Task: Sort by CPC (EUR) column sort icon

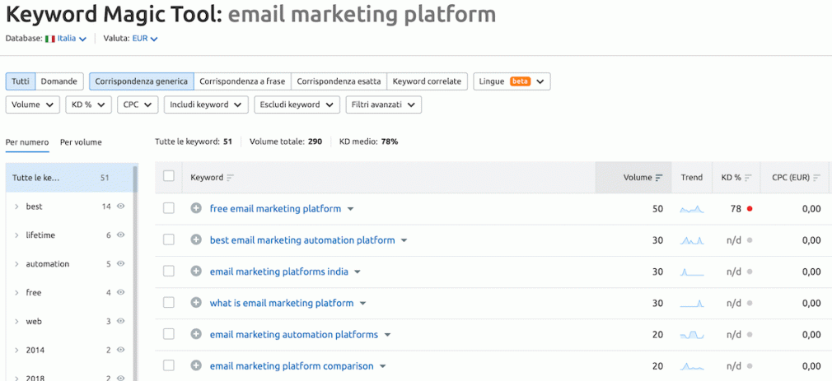Action: (817, 178)
